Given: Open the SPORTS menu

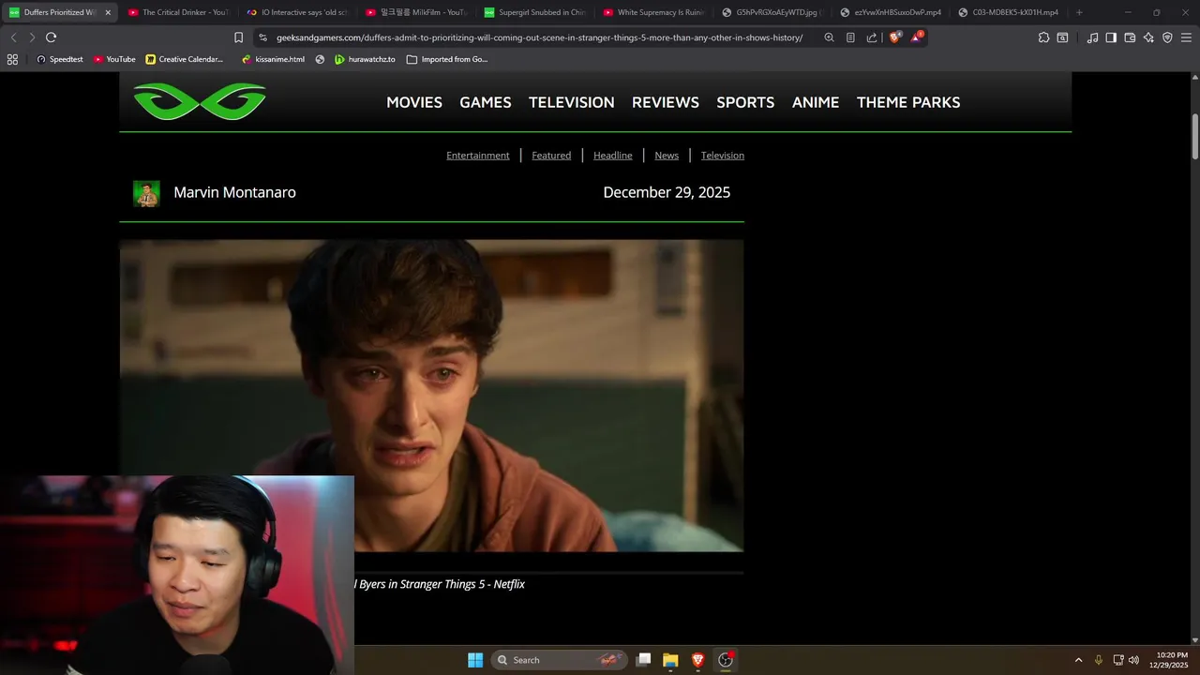Looking at the screenshot, I should tap(745, 102).
